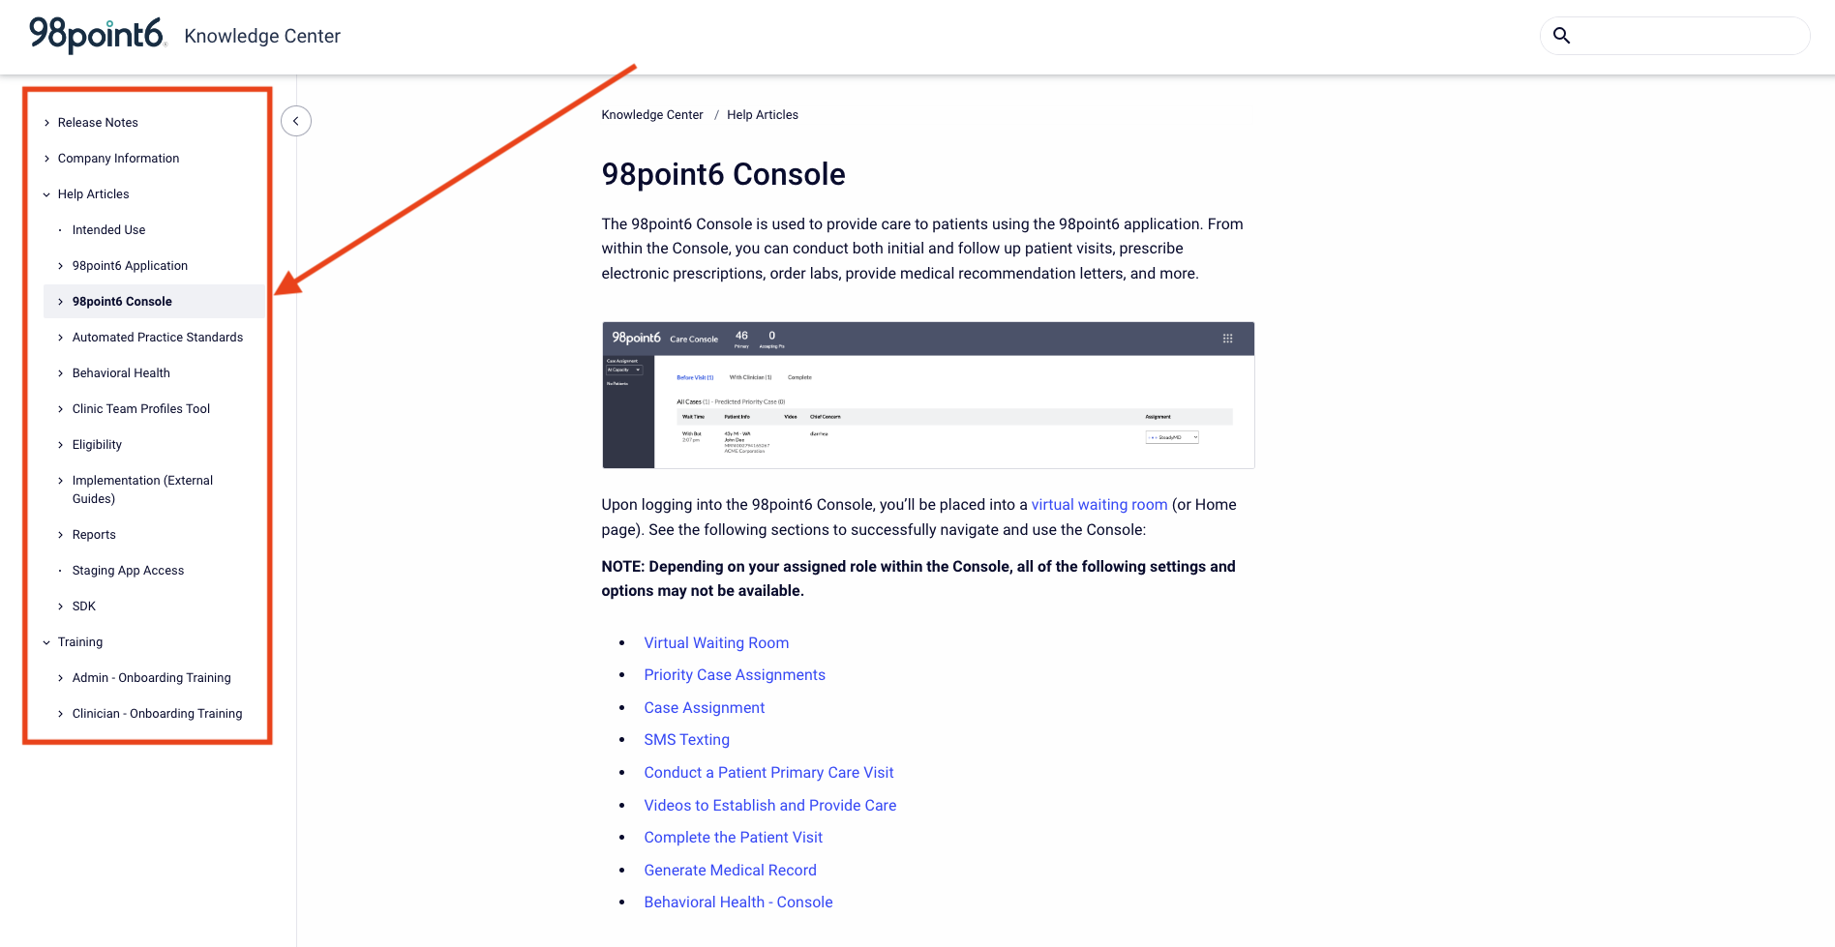Viewport: 1835px width, 947px height.
Task: Click the Knowledge Center header title
Action: 262,36
